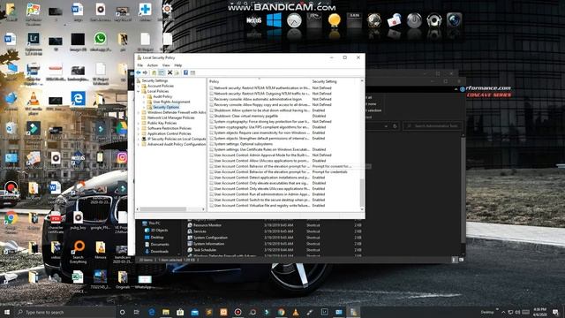Select IP Security Policies on Local Computer
This screenshot has height=318, width=565.
pos(177,139)
